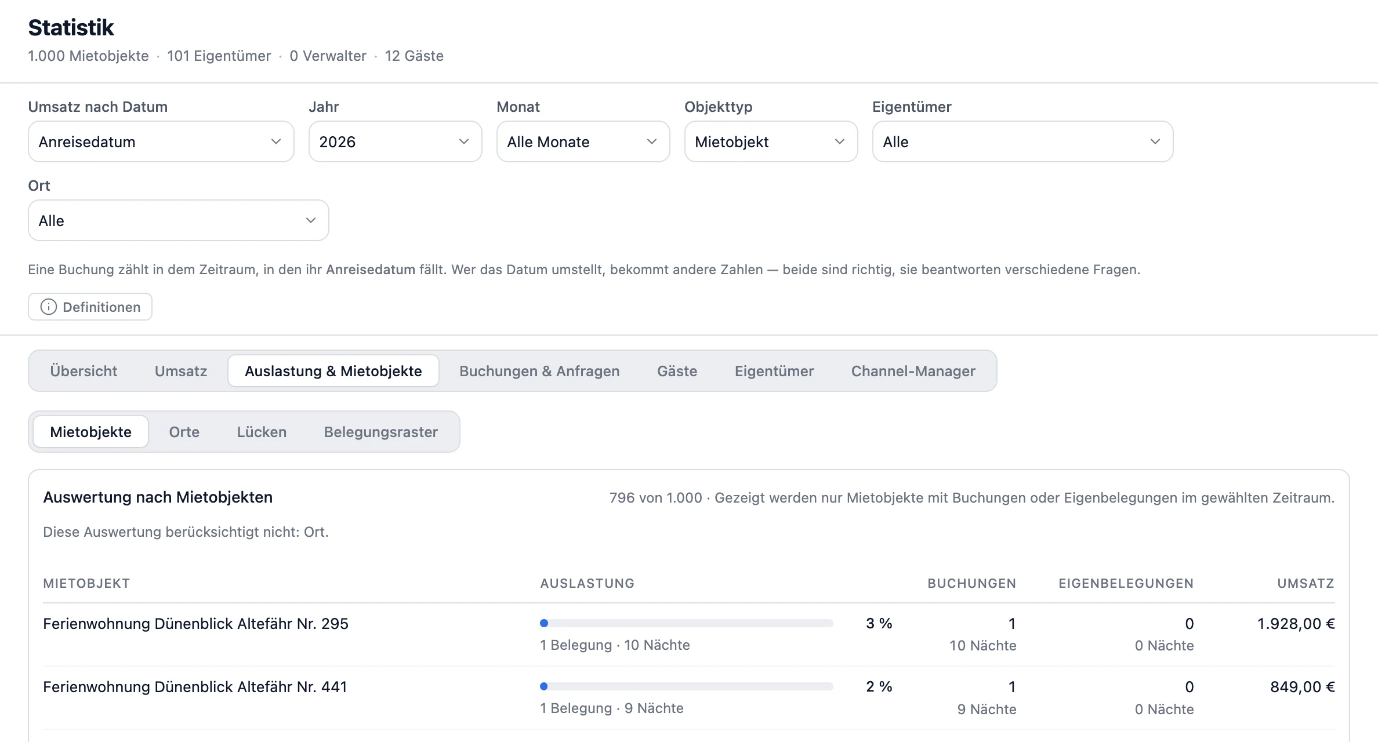Click the 3 % occupancy value
The height and width of the screenshot is (742, 1378).
[879, 624]
